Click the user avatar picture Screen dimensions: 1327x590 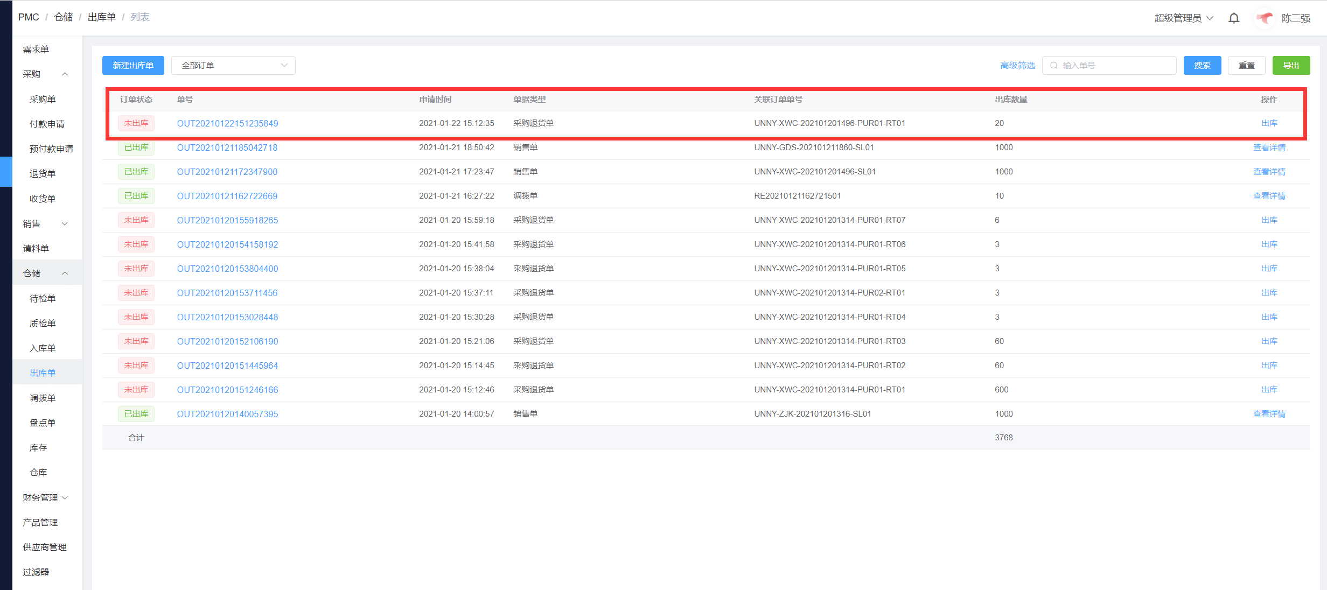(1265, 18)
